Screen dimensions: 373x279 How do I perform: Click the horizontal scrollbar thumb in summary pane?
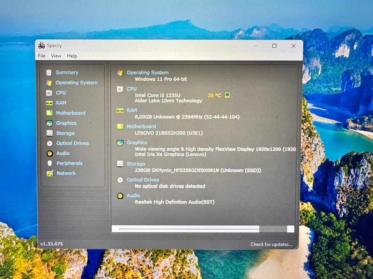pyautogui.click(x=186, y=229)
